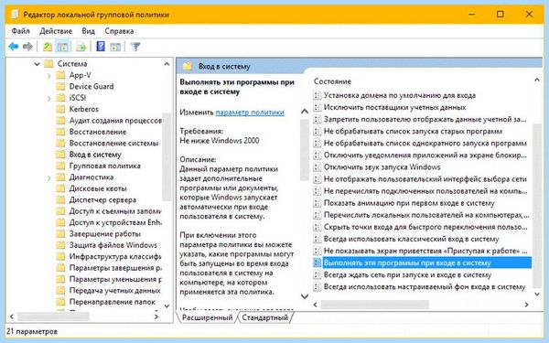Click description pane scroll-up arrow
Viewport: 549px width, 343px height.
coord(305,112)
